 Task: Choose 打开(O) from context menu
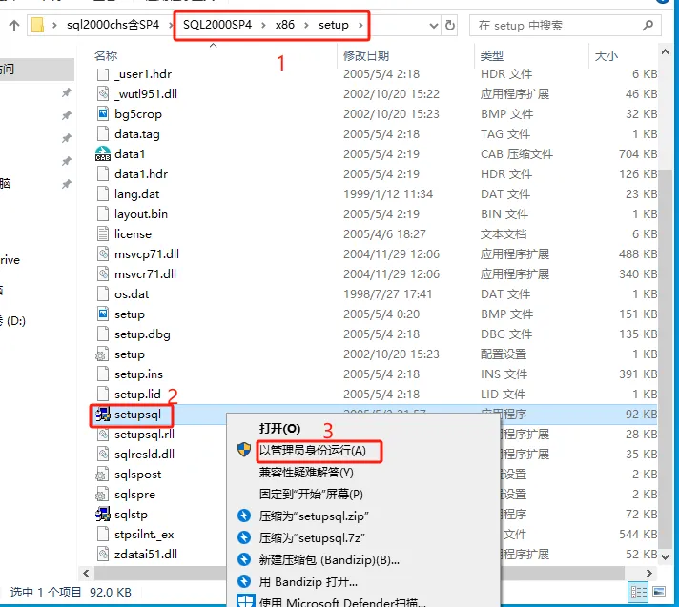coord(279,429)
